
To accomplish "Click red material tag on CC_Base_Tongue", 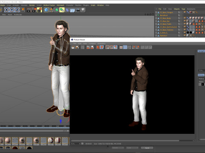I will click(x=190, y=12).
